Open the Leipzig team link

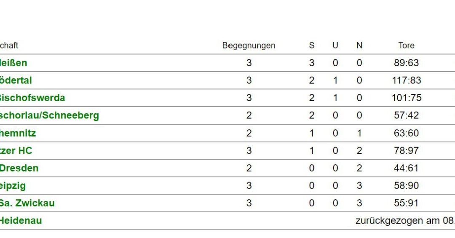[x=13, y=185]
